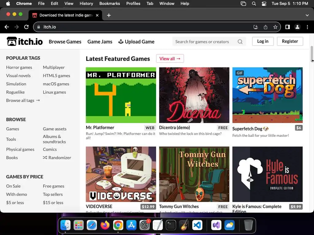Screen dimensions: 314x235
Task: Launch Safari from the dock
Action: coord(92,225)
